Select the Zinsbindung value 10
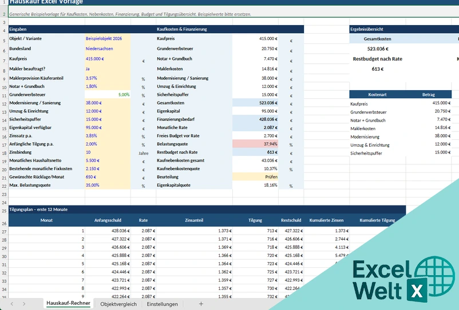 click(x=108, y=152)
